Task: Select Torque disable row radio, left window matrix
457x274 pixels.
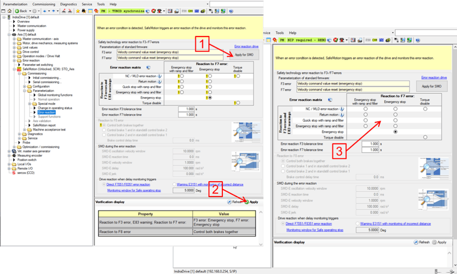Action: click(238, 103)
